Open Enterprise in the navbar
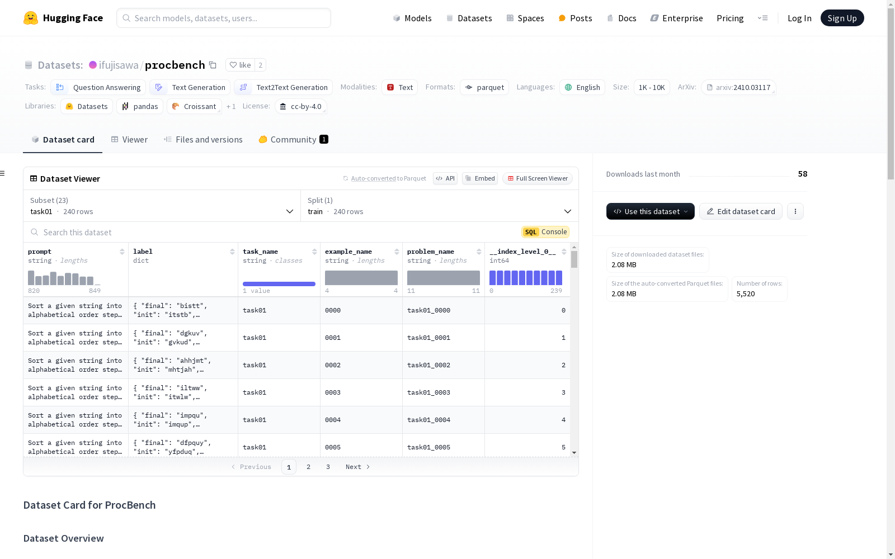 (677, 18)
